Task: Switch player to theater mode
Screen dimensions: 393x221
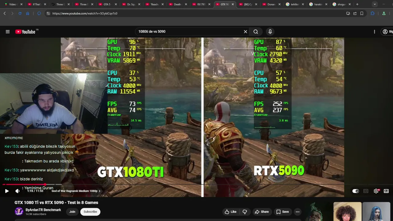Action: click(386, 191)
